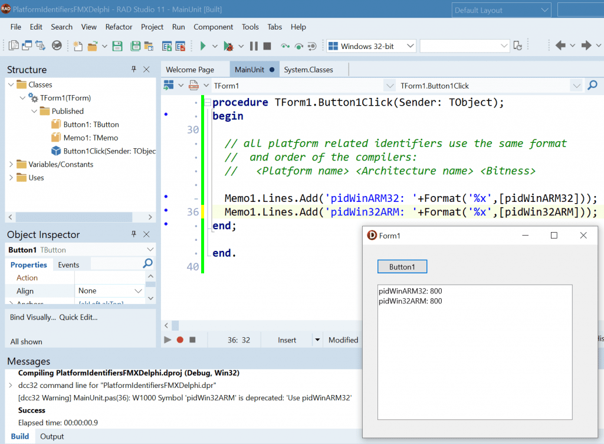Pin the Object Inspector panel
Screen dimensions: 604x444
[x=134, y=234]
